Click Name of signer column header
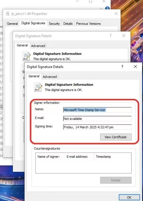 [x=49, y=157]
